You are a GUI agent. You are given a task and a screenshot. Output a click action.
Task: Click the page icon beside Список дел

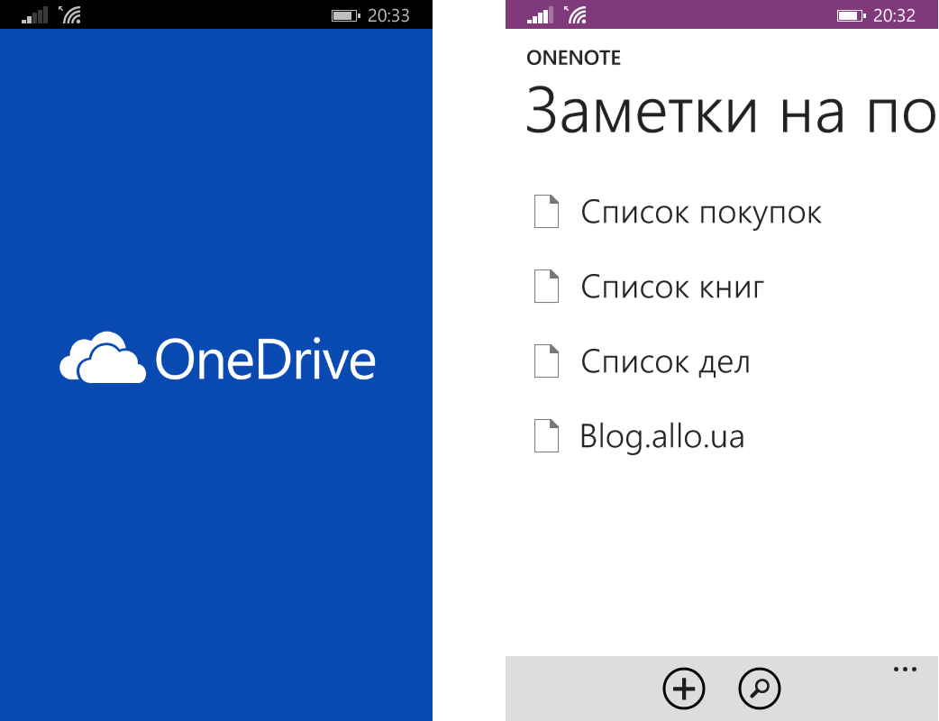pyautogui.click(x=546, y=361)
